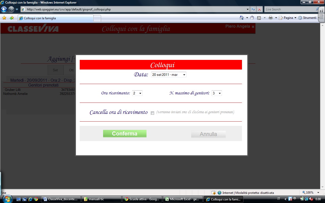Switch to ClasseViva_docente Word taskbar window

61,199
